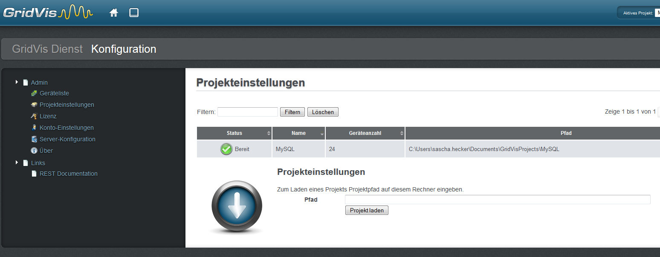The image size is (660, 257).
Task: Click the Geräteliste sidebar icon
Action: coord(34,93)
